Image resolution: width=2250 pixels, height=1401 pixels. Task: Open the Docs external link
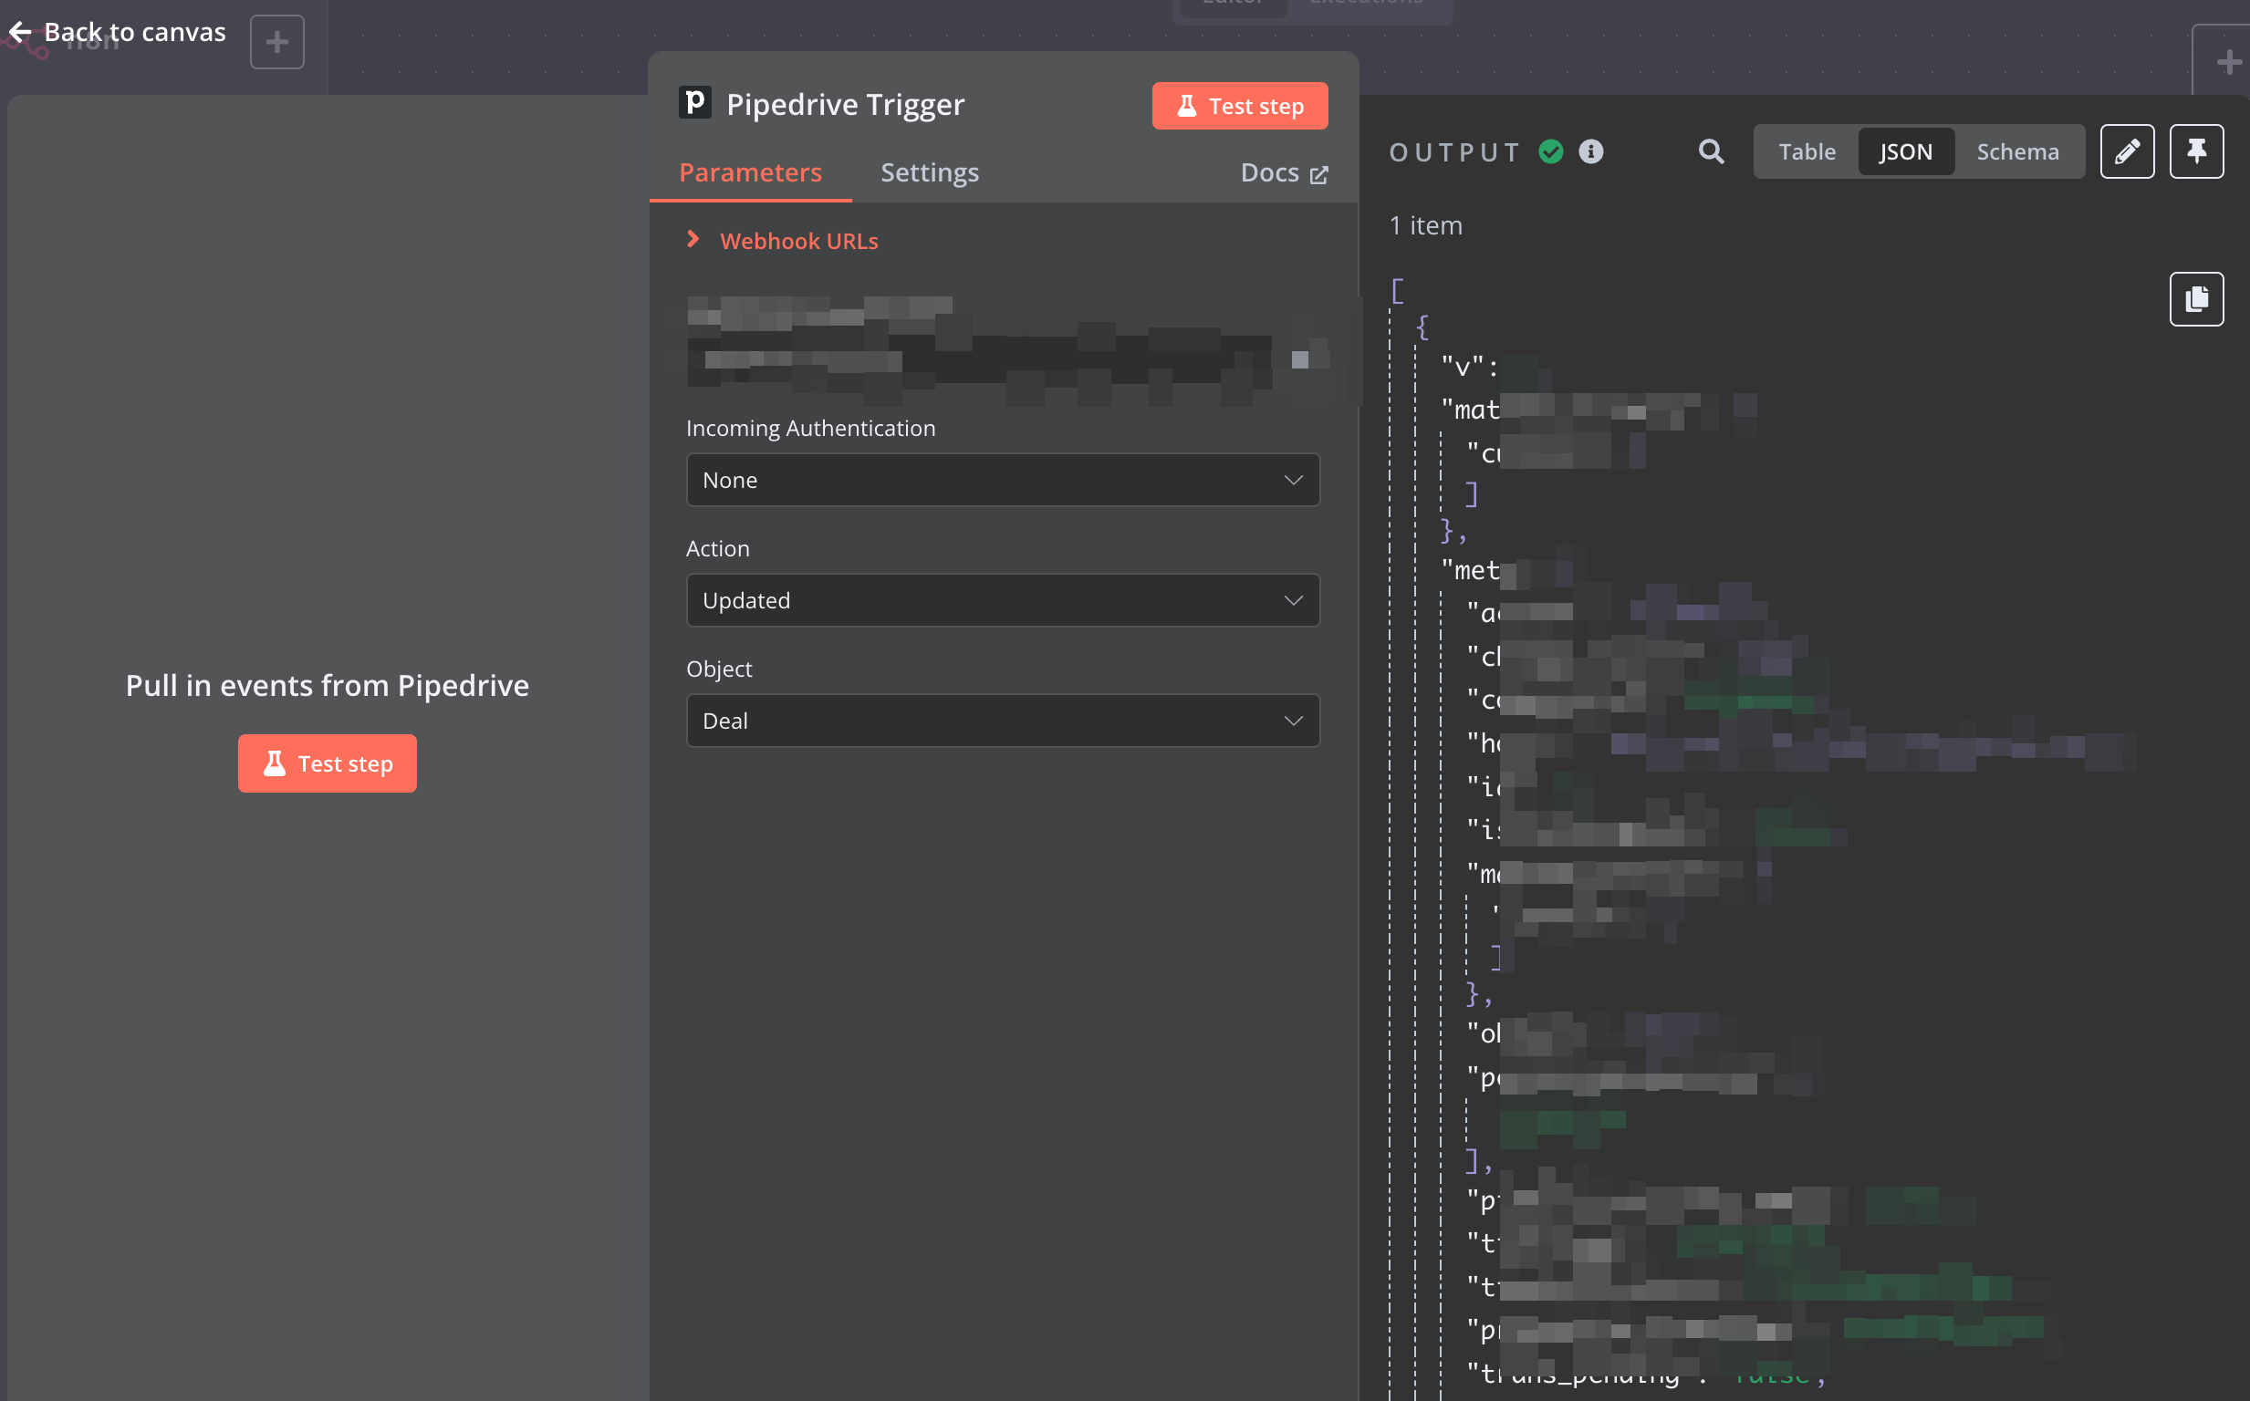pyautogui.click(x=1285, y=172)
